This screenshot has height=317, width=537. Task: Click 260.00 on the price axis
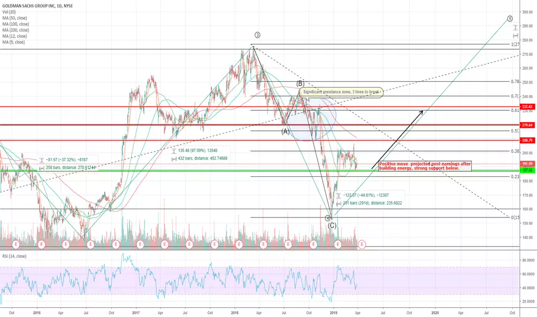click(x=527, y=69)
